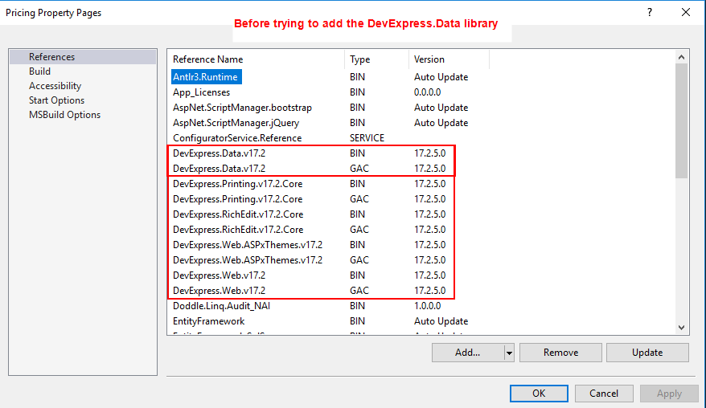This screenshot has width=706, height=408.
Task: Select the Antlr3.Runtime reference
Action: (206, 77)
